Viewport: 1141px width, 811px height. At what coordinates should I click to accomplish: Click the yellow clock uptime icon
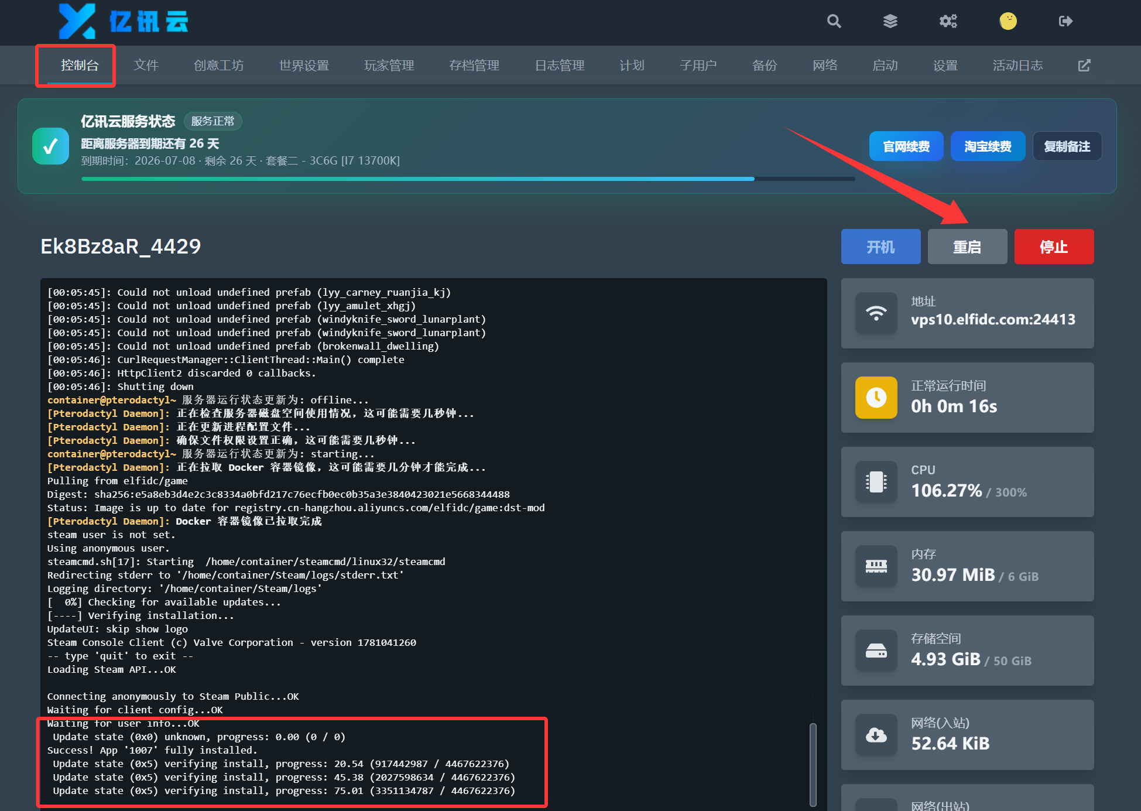(876, 398)
